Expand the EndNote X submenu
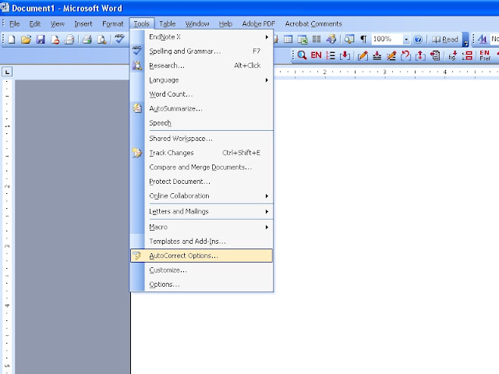Image resolution: width=499 pixels, height=374 pixels. pyautogui.click(x=201, y=37)
